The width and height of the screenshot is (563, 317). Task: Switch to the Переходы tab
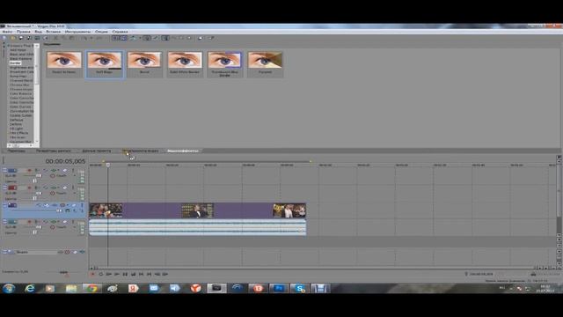(x=17, y=151)
